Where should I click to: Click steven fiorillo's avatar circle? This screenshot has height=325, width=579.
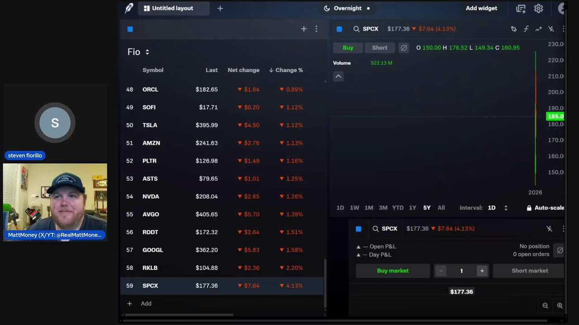(x=55, y=123)
